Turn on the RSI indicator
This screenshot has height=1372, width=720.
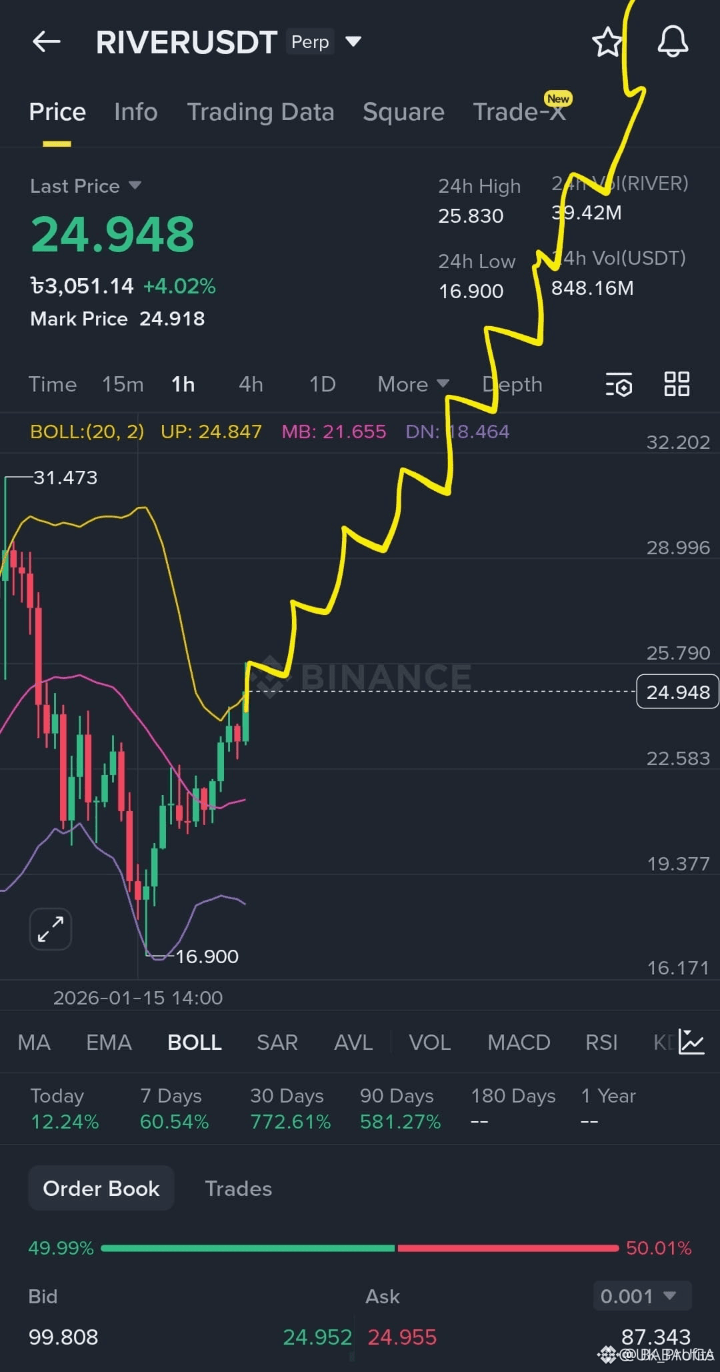[601, 1043]
